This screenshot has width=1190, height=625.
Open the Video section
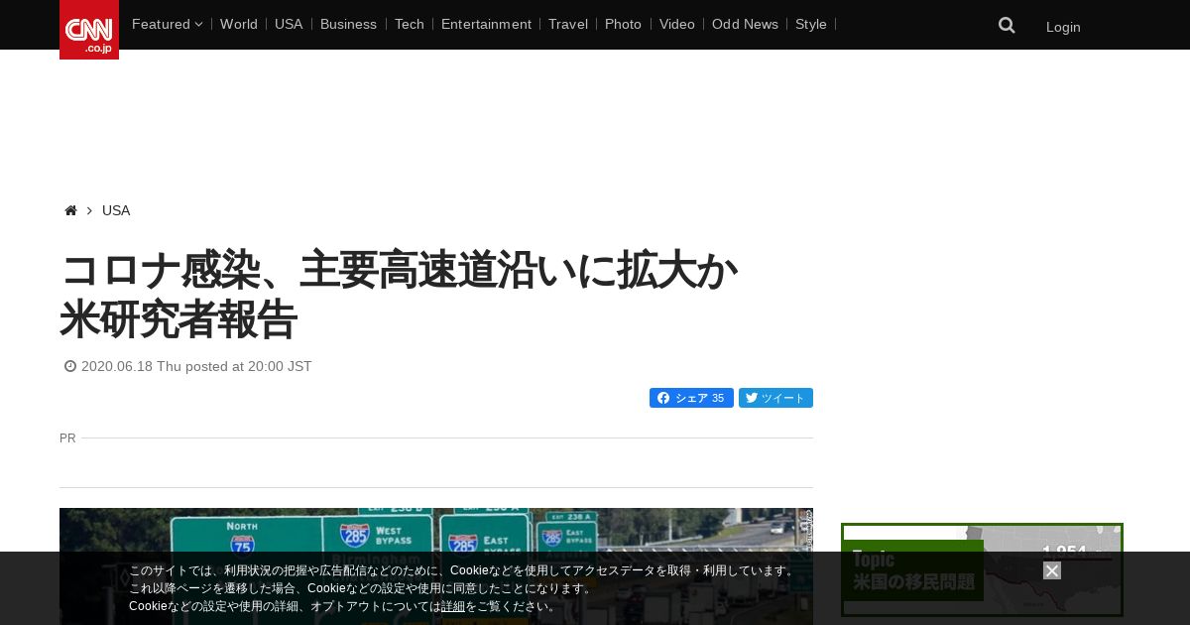click(x=677, y=24)
